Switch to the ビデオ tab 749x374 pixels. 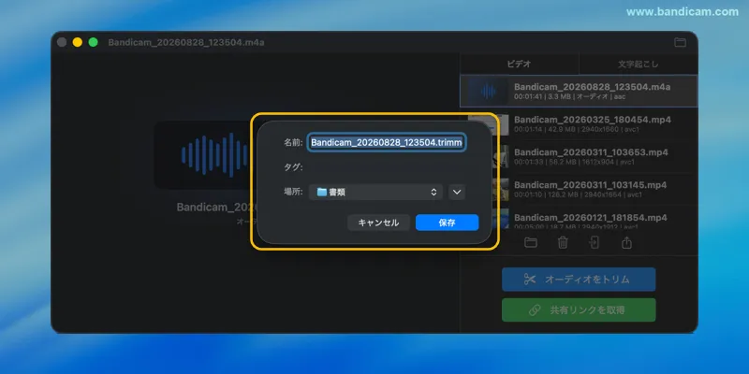(x=519, y=64)
